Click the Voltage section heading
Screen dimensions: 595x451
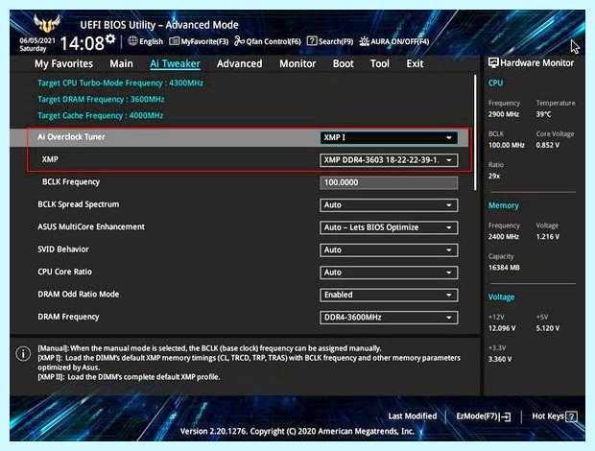[501, 297]
